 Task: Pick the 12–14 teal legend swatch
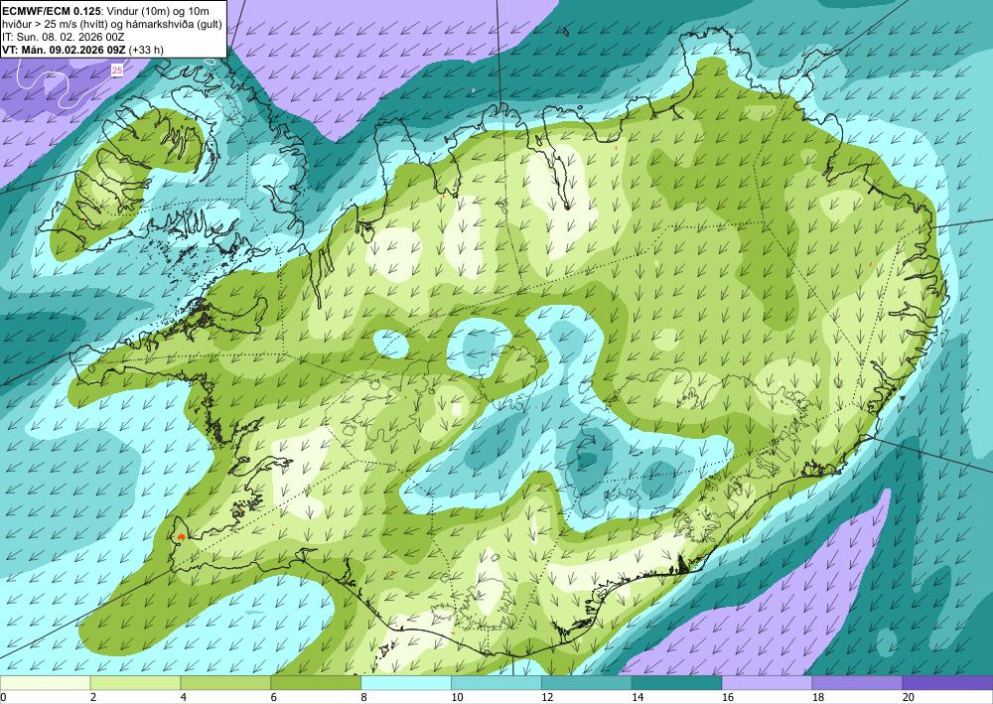[x=587, y=683]
